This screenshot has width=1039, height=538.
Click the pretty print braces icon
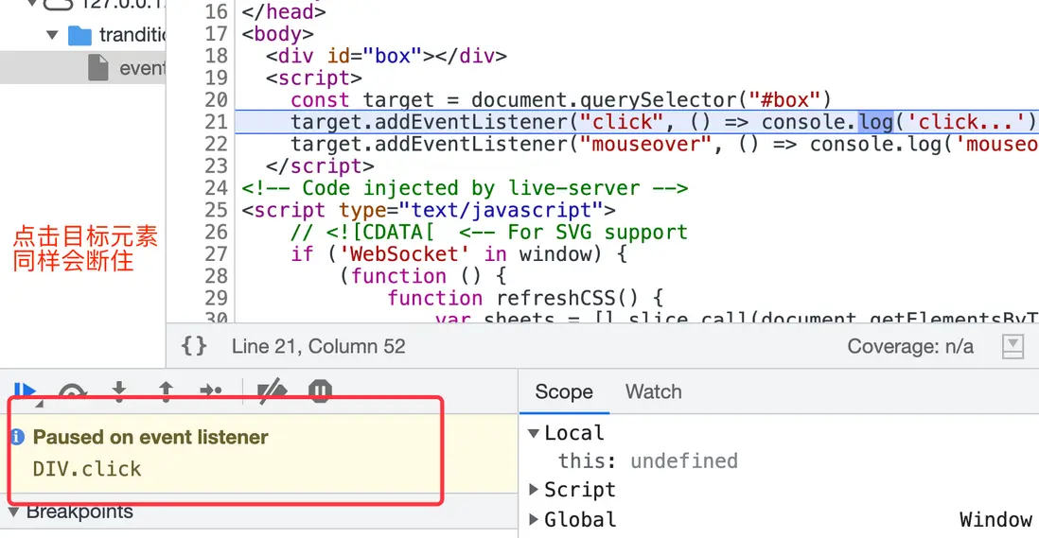coord(194,345)
